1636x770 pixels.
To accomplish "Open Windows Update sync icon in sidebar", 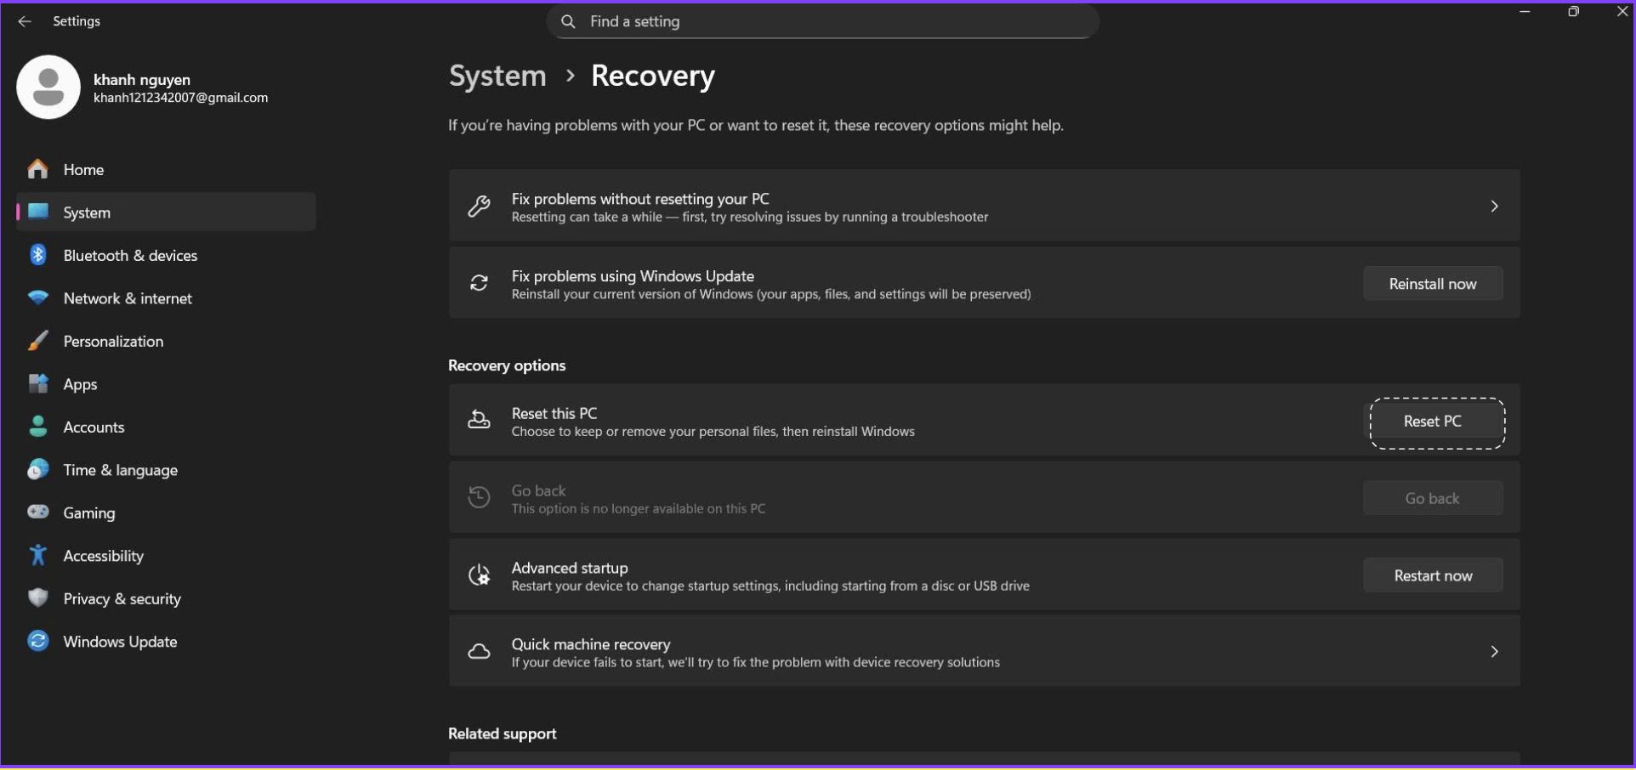I will coord(37,641).
